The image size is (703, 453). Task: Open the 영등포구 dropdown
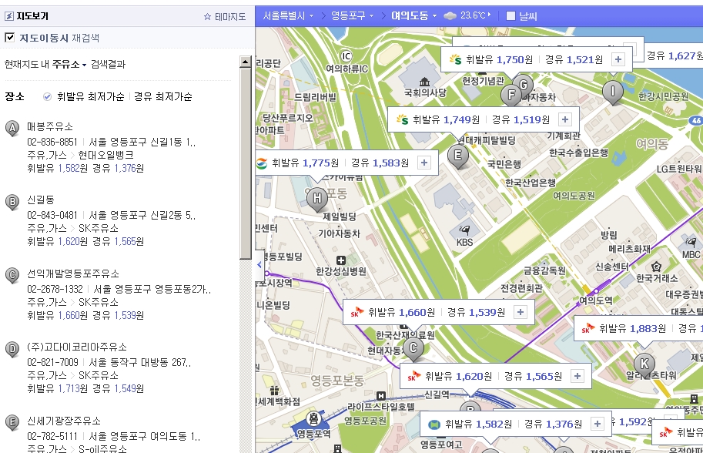[x=353, y=16]
